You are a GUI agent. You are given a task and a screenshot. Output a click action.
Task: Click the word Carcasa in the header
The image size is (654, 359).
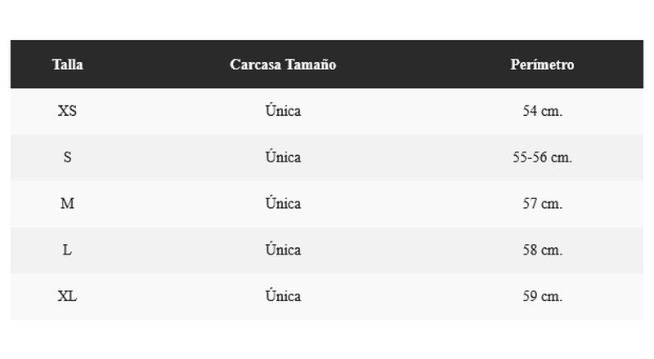point(256,64)
